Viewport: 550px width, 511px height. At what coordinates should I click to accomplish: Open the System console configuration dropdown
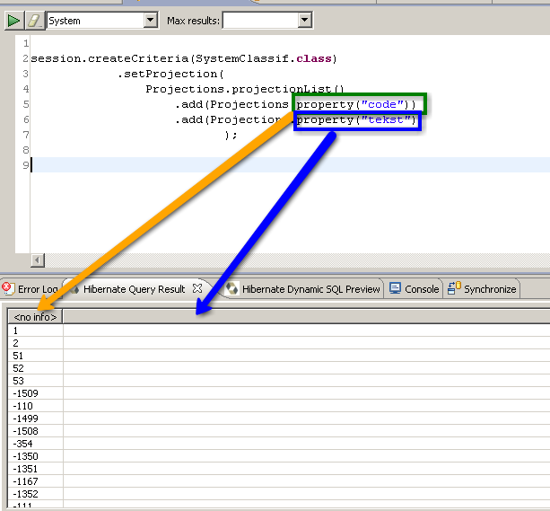point(150,21)
